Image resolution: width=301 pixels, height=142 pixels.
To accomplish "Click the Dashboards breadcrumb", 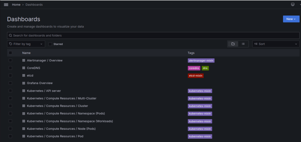I will click(x=34, y=5).
